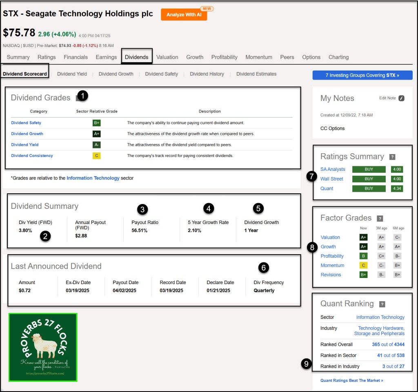Click the Information Technology sector link in footnote
This screenshot has width=418, height=392.
click(93, 178)
